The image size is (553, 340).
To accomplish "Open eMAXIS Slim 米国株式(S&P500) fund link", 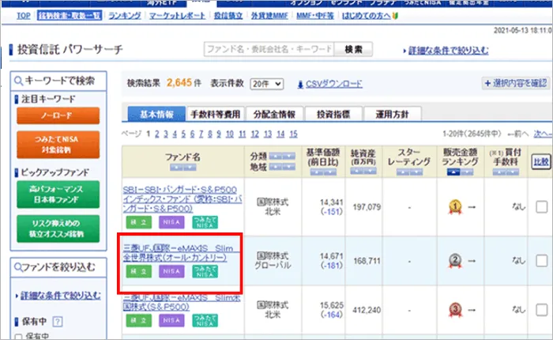I will [x=182, y=302].
